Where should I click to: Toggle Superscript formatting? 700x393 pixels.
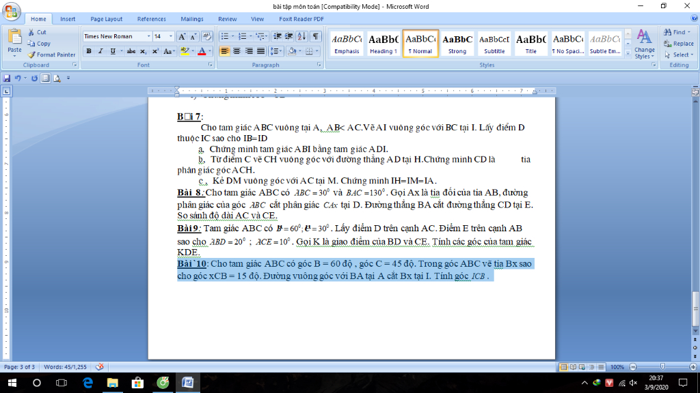155,51
